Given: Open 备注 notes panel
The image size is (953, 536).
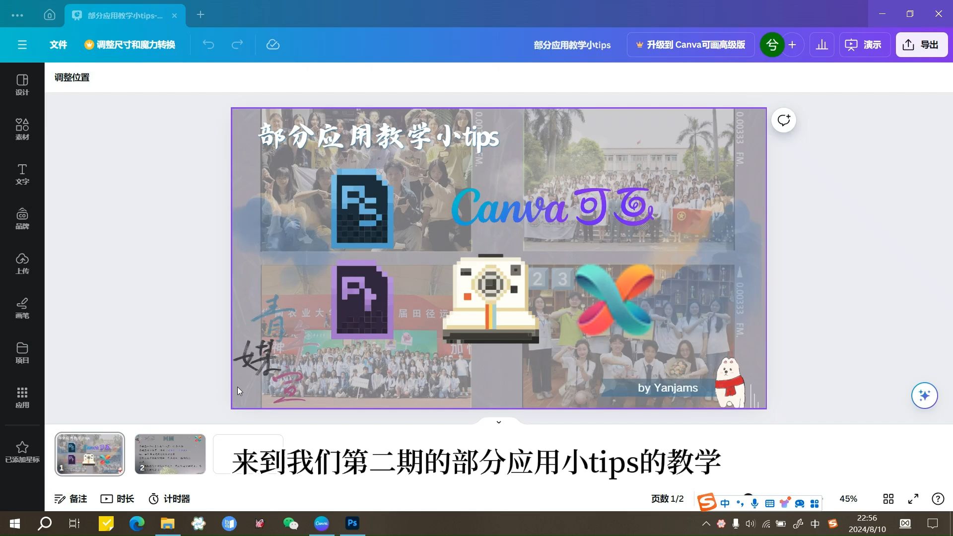Looking at the screenshot, I should [70, 499].
